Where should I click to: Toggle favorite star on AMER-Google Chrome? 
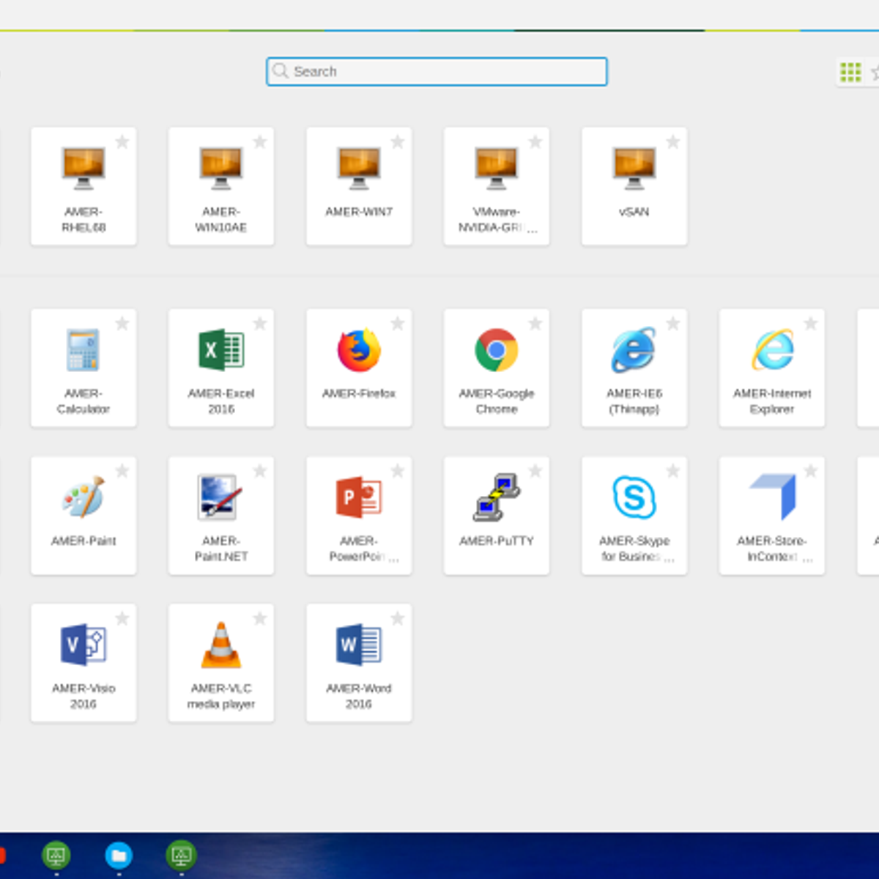tap(535, 323)
